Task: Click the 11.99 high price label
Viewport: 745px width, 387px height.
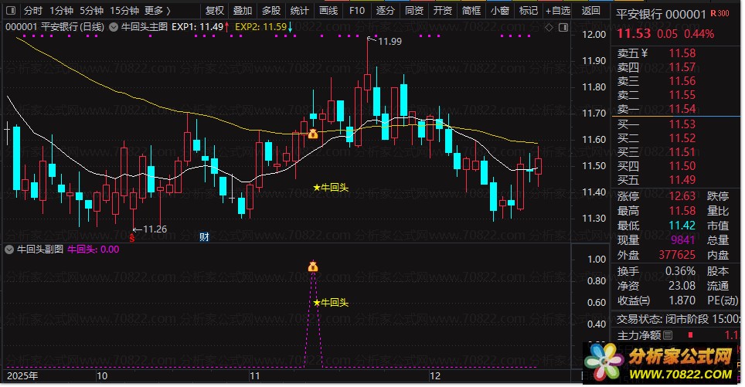Action: pos(390,42)
